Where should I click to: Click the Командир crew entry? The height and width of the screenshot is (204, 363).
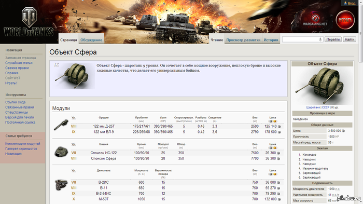coord(309,155)
